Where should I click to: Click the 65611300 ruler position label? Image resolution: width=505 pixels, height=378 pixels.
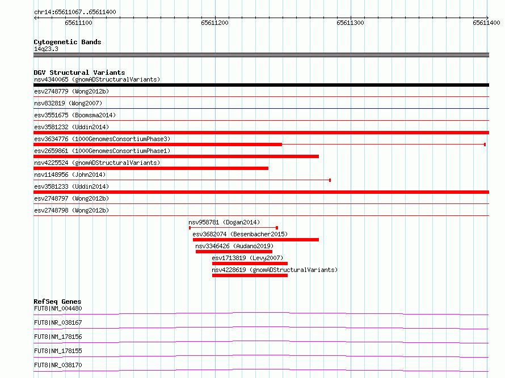[x=350, y=23]
